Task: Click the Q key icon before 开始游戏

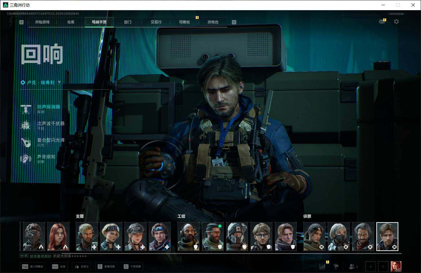Action: [21, 22]
